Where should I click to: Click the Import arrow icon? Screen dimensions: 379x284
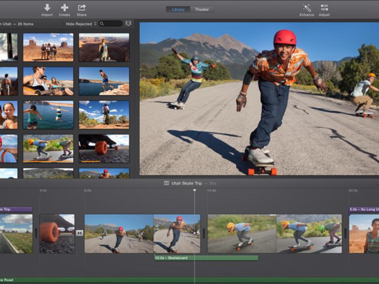pyautogui.click(x=47, y=7)
